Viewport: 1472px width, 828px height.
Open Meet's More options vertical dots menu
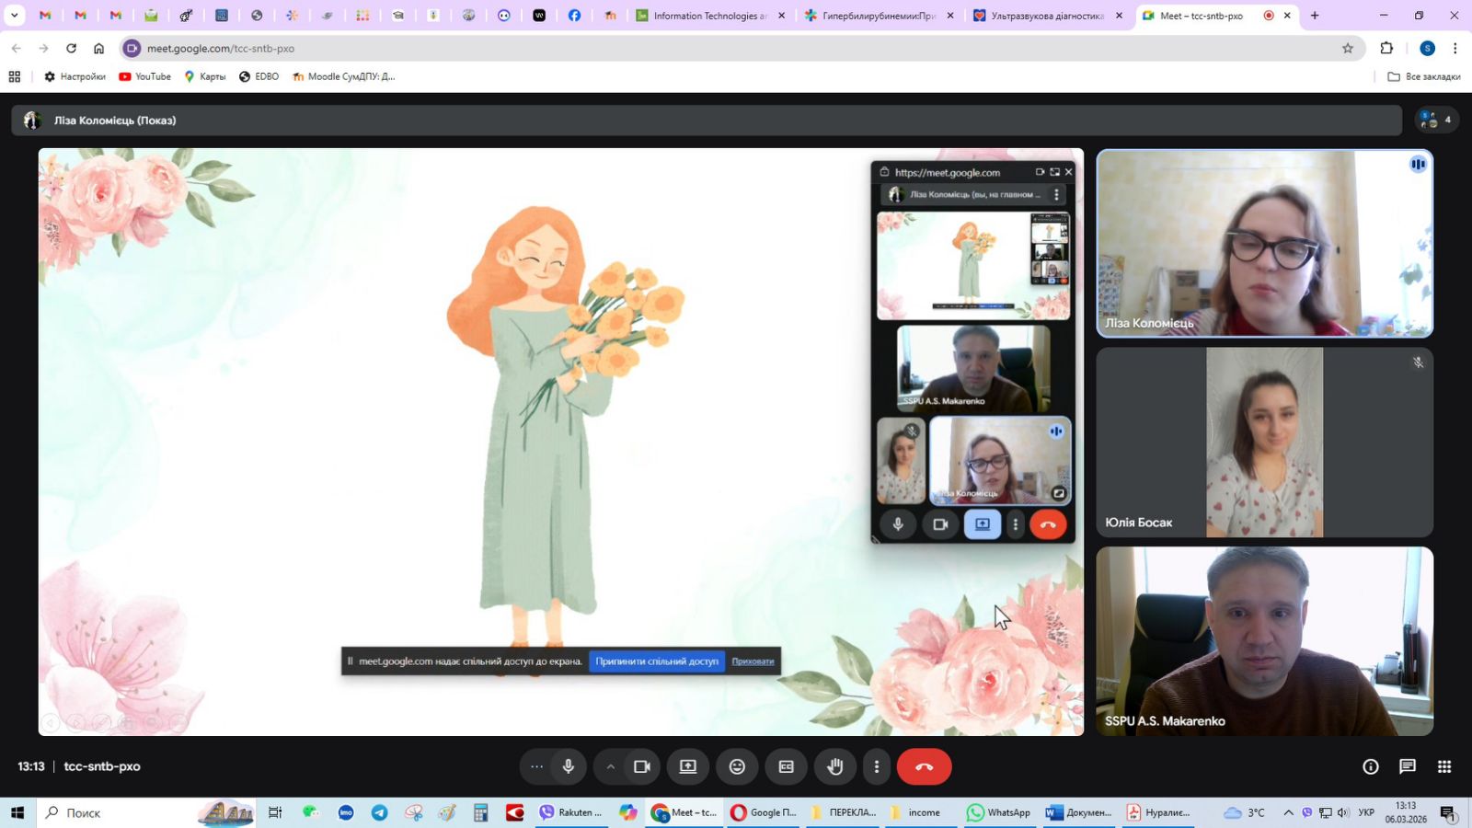point(876,766)
